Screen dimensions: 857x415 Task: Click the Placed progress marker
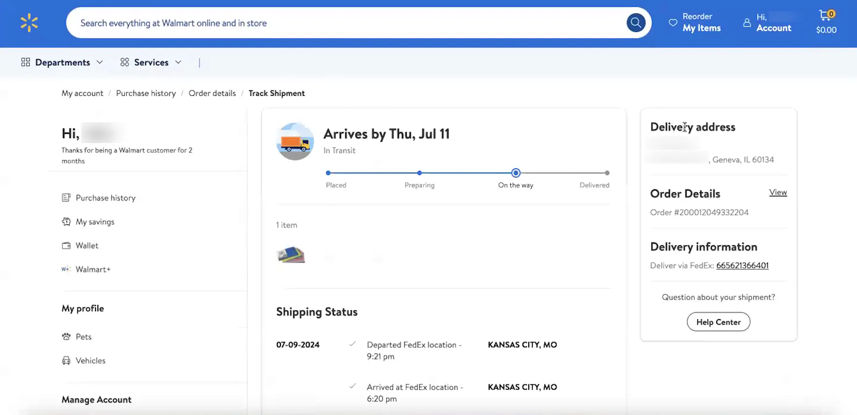click(x=328, y=173)
